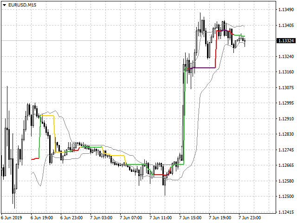The image size is (297, 223).
Task: Click the 6 Jun 23:00 time label
Action: click(71, 218)
